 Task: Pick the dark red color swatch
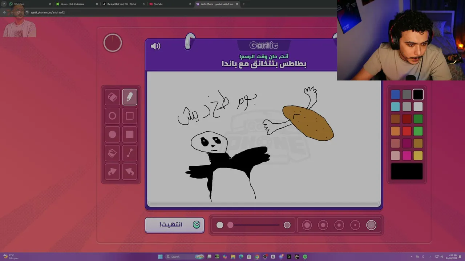point(407,119)
